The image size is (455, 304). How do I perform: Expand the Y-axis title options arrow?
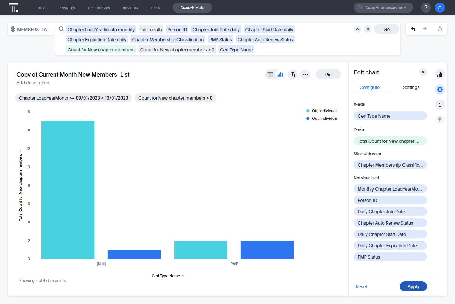pos(20,151)
